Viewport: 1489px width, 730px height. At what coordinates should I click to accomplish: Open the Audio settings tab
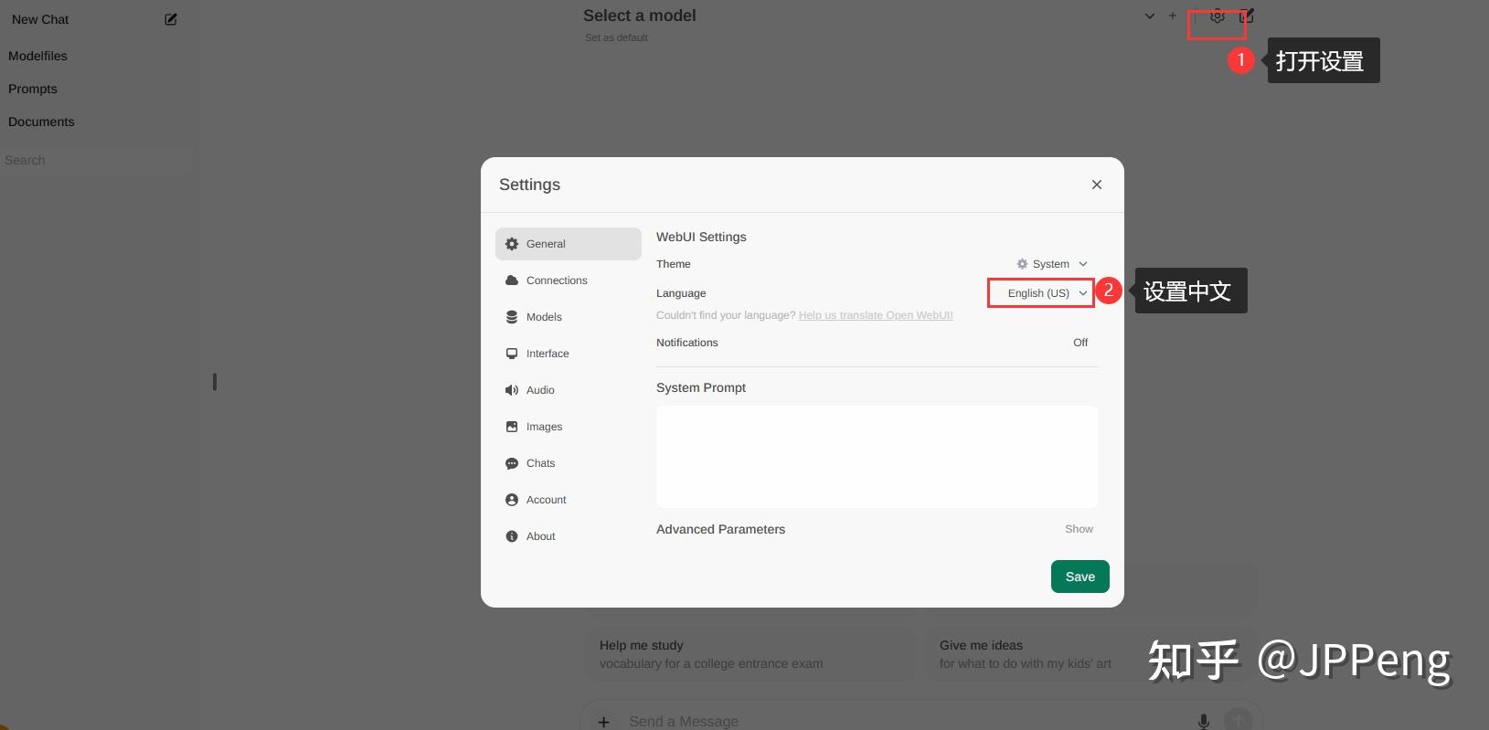pos(540,390)
